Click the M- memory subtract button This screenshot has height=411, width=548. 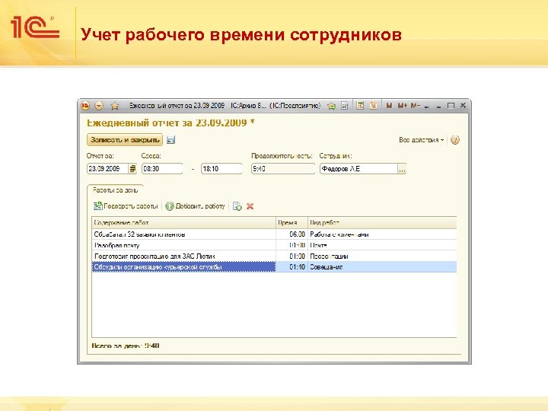(416, 106)
